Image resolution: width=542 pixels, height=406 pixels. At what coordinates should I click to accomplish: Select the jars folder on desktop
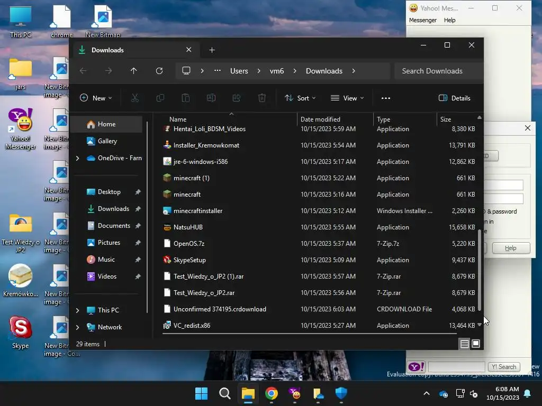21,74
